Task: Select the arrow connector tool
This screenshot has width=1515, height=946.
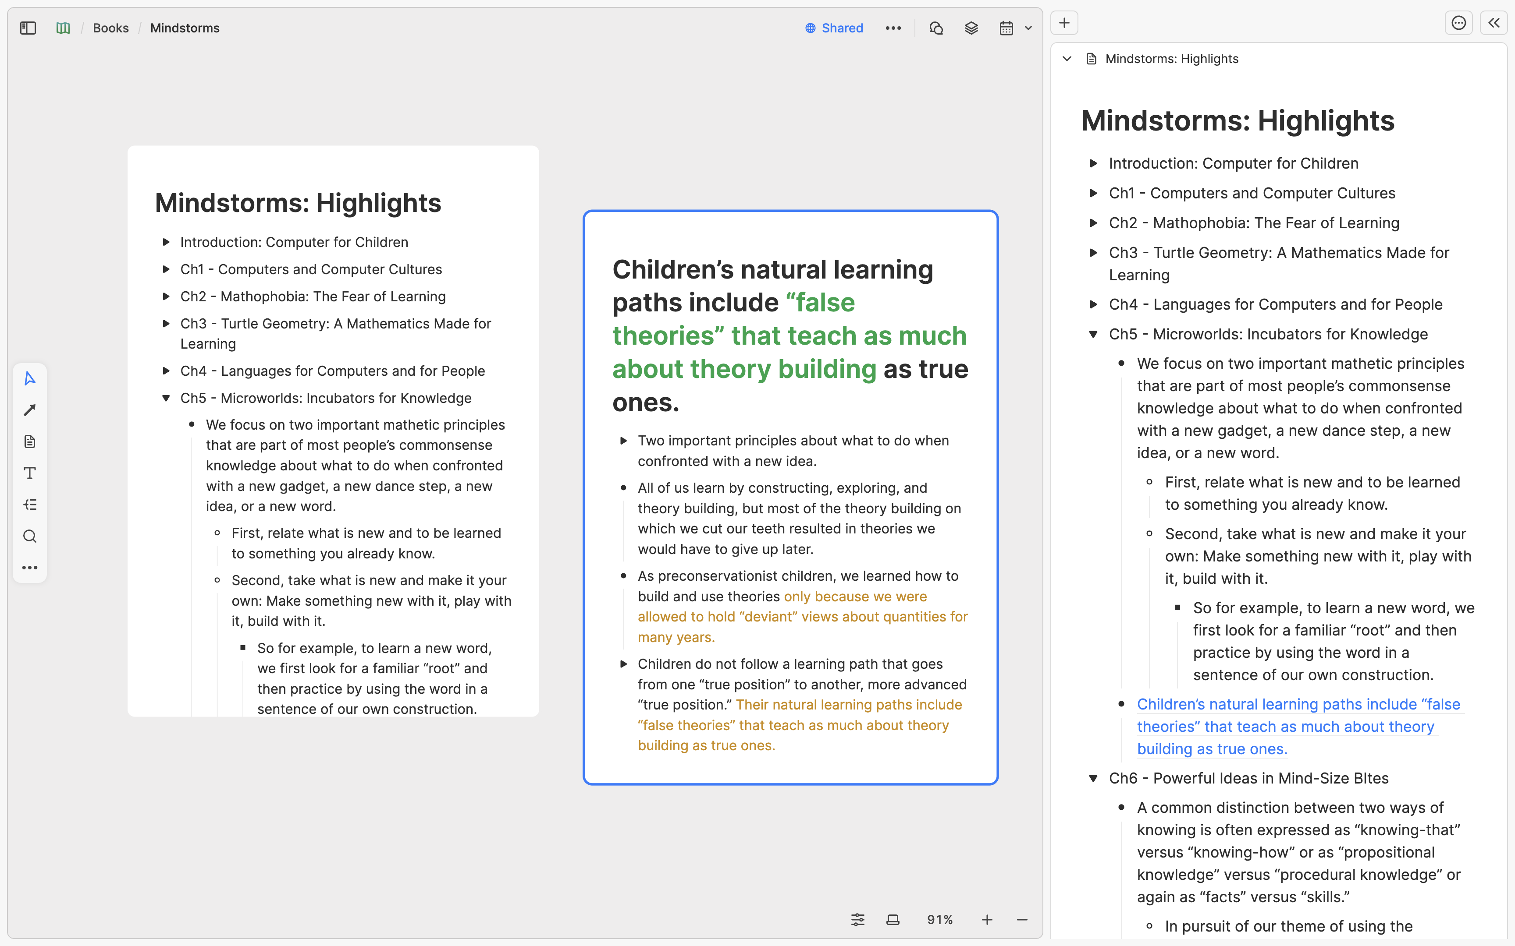Action: coord(29,410)
